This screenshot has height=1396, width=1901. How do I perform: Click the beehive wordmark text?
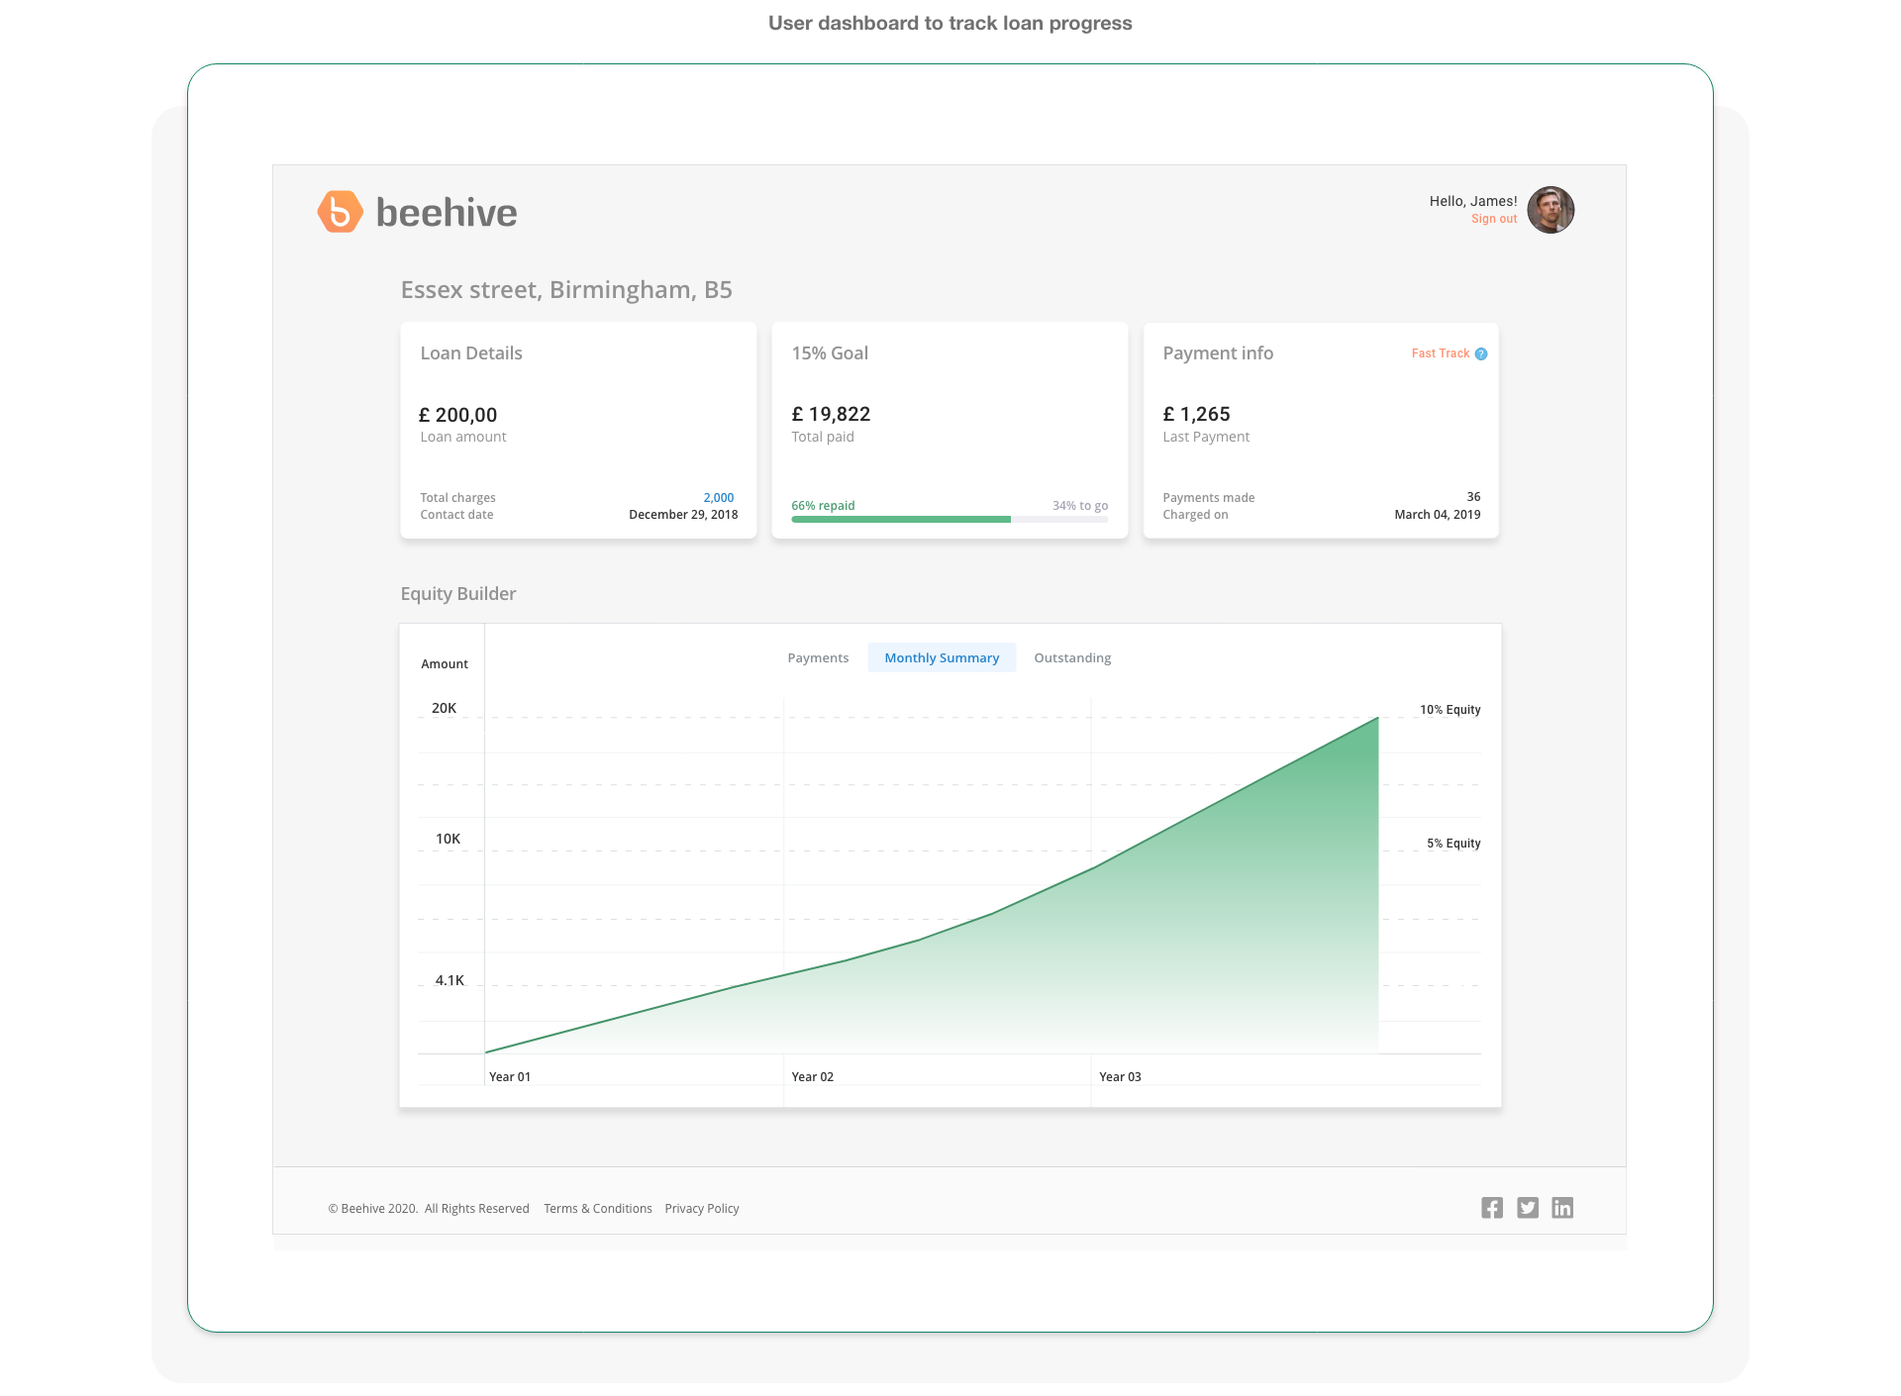tap(447, 213)
